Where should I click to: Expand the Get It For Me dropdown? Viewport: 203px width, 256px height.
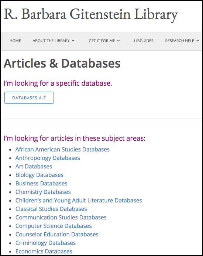click(x=104, y=41)
